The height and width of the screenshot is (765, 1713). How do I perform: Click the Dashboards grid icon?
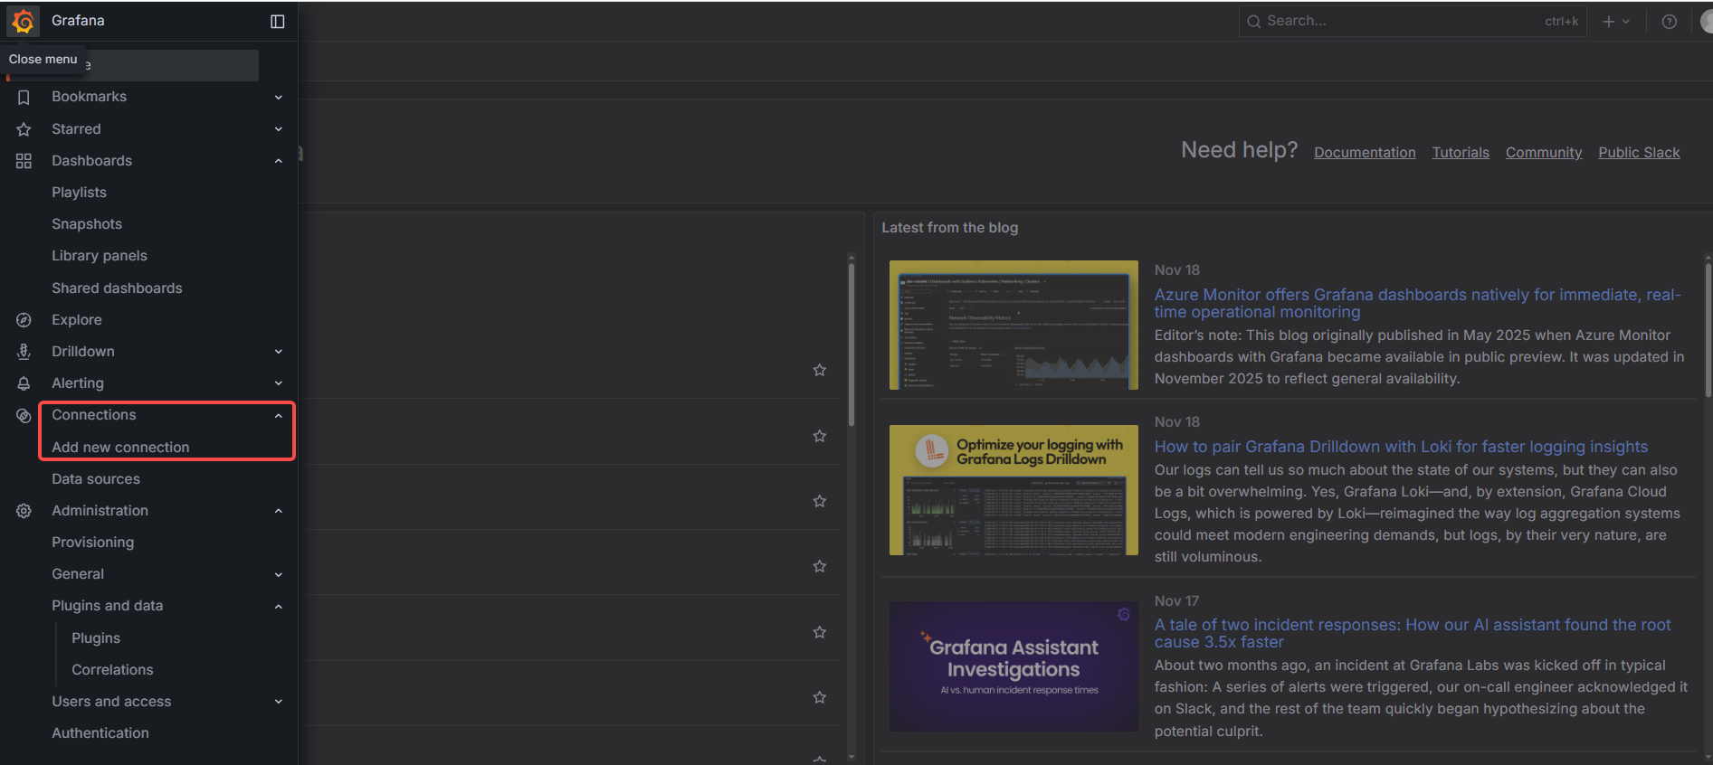(x=24, y=161)
